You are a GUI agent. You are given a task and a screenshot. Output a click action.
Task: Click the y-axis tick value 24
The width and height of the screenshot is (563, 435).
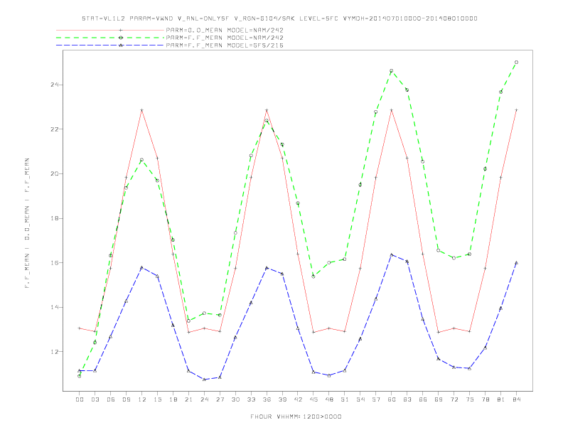55,85
